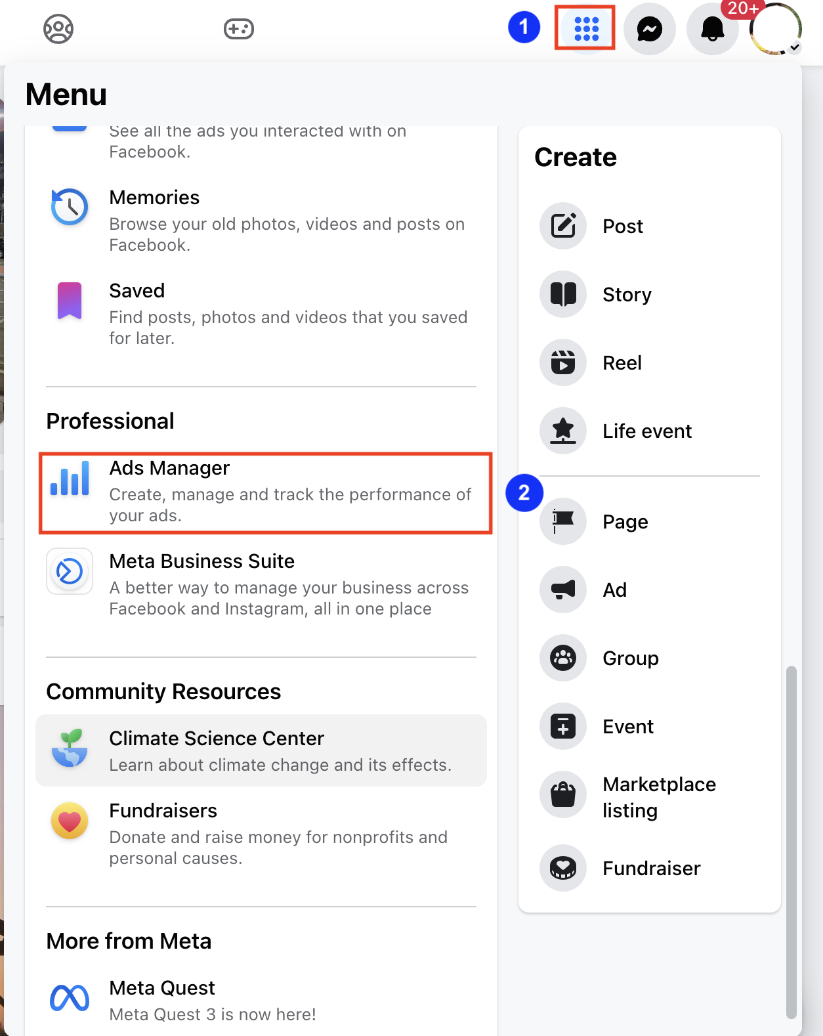Open the Groups icon in top bar

pyautogui.click(x=58, y=29)
